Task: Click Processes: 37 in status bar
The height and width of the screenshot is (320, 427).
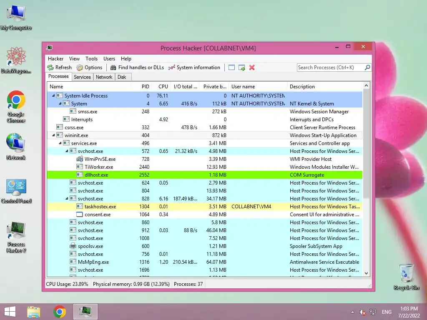Action: coord(188,284)
